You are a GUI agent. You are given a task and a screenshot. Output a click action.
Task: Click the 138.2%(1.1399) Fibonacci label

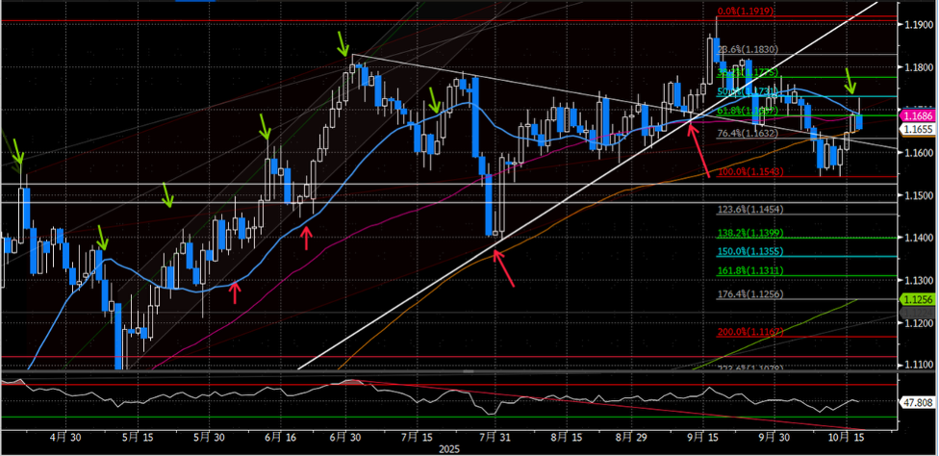(750, 233)
